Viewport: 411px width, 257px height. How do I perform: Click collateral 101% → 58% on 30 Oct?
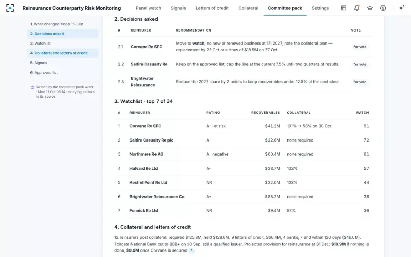click(x=309, y=126)
